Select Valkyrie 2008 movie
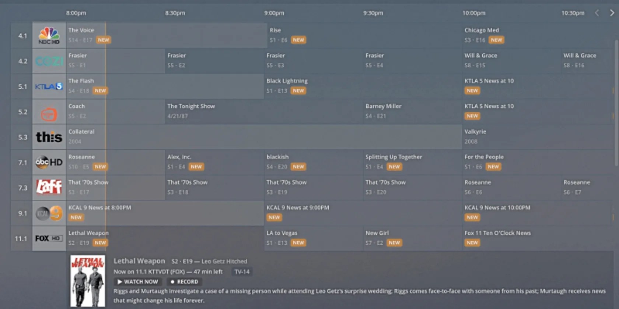 (538, 137)
